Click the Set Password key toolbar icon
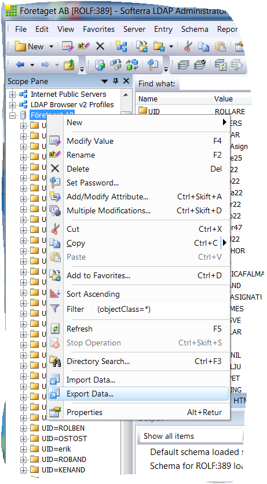The height and width of the screenshot is (484, 267). pos(153,65)
